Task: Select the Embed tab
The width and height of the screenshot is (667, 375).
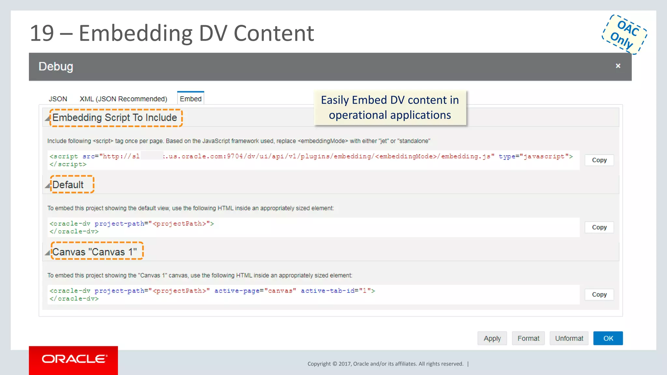Action: click(191, 99)
